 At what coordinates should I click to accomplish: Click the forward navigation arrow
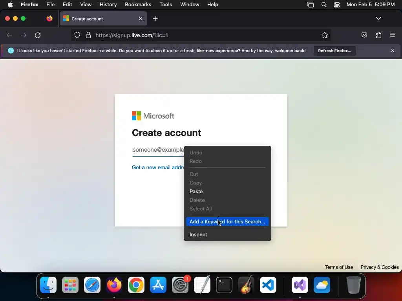(x=24, y=35)
